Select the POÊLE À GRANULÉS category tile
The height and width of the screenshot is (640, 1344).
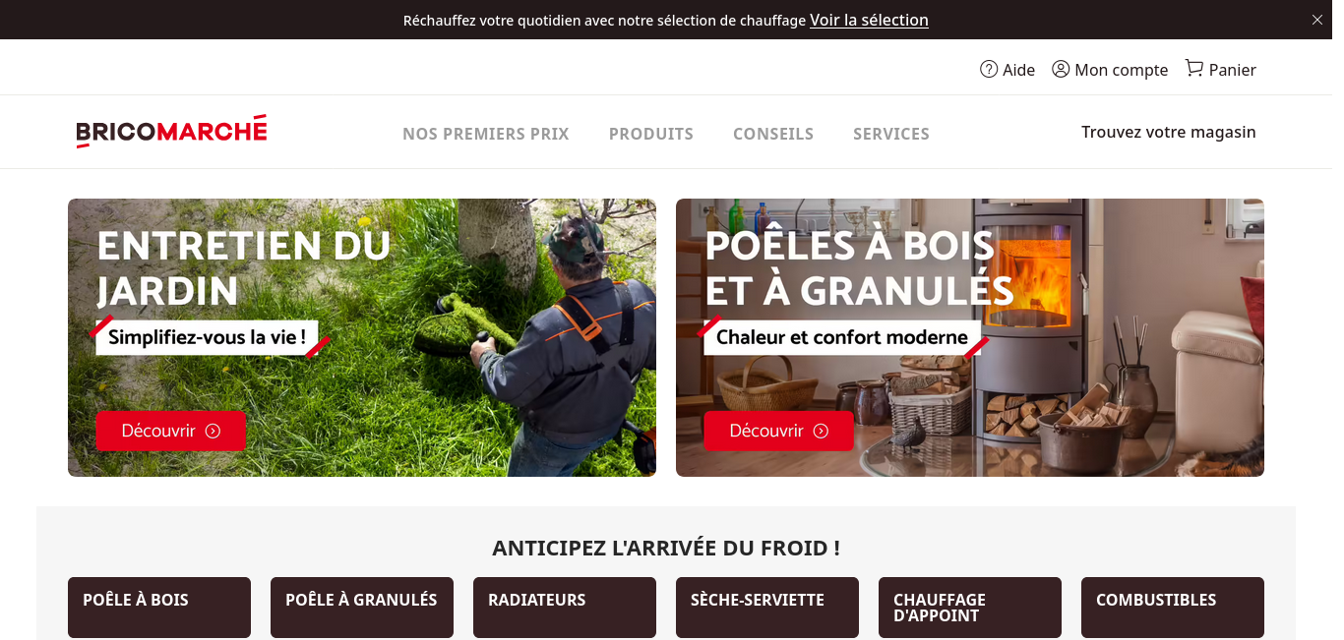(362, 608)
